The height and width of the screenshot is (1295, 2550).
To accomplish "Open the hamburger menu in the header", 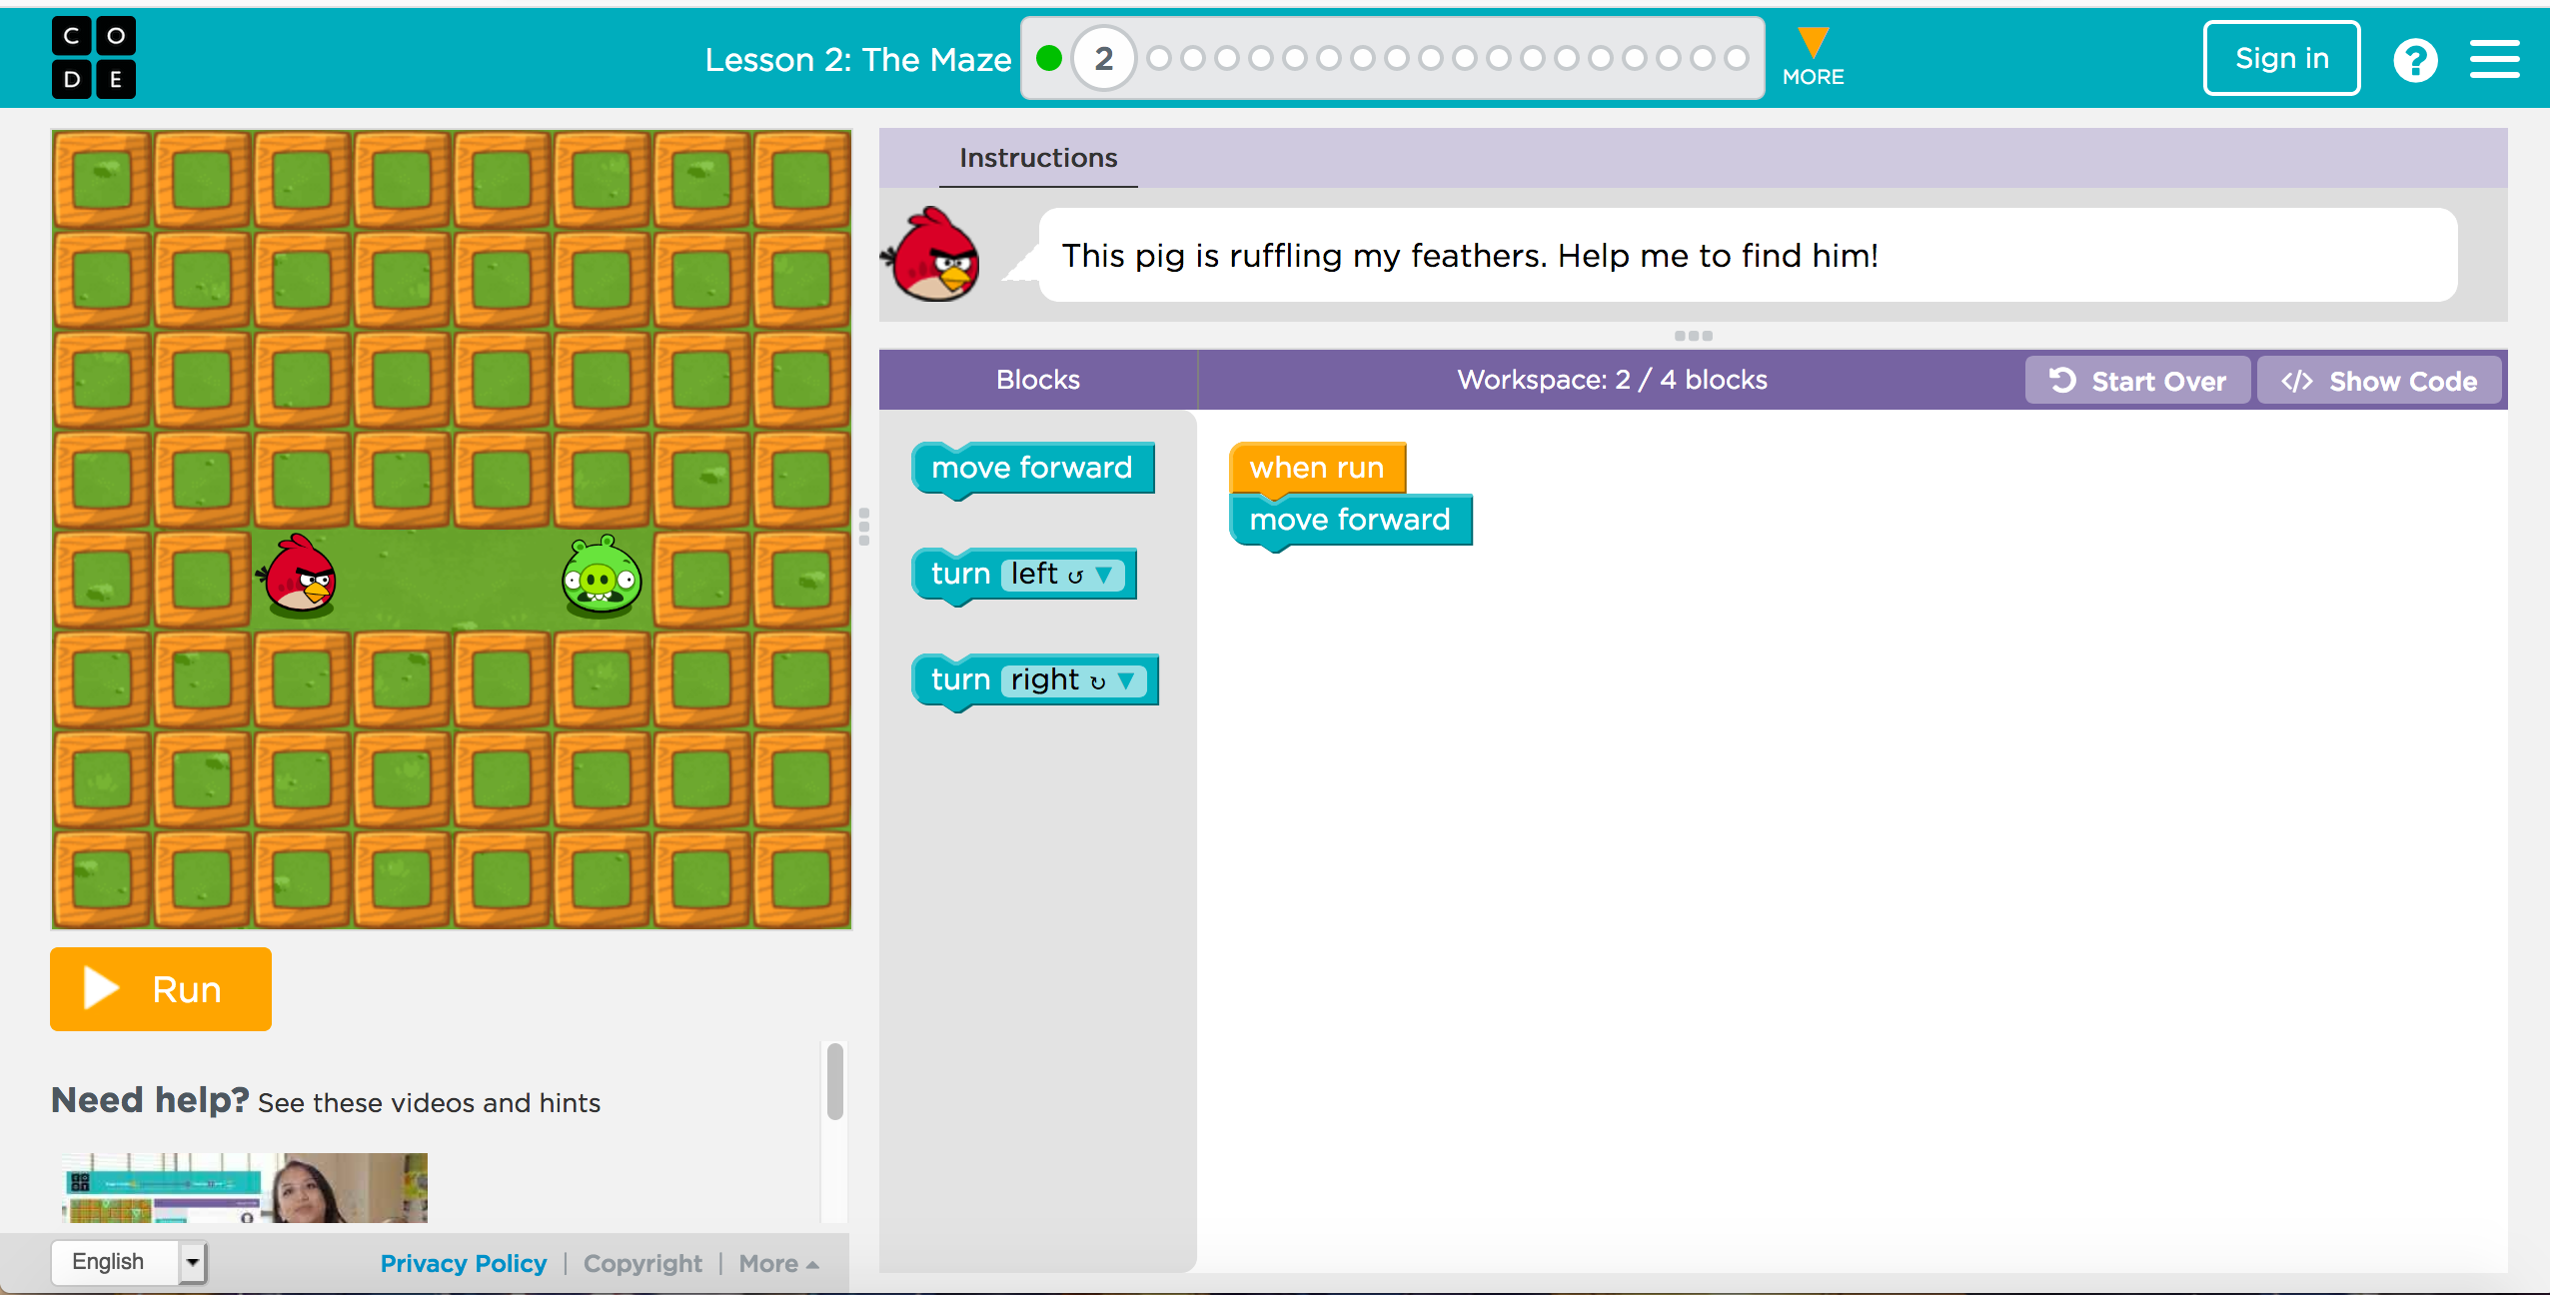I will tap(2494, 59).
